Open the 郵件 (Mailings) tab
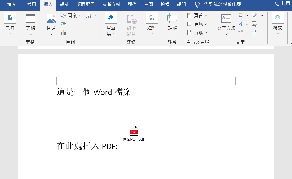 [x=132, y=5]
